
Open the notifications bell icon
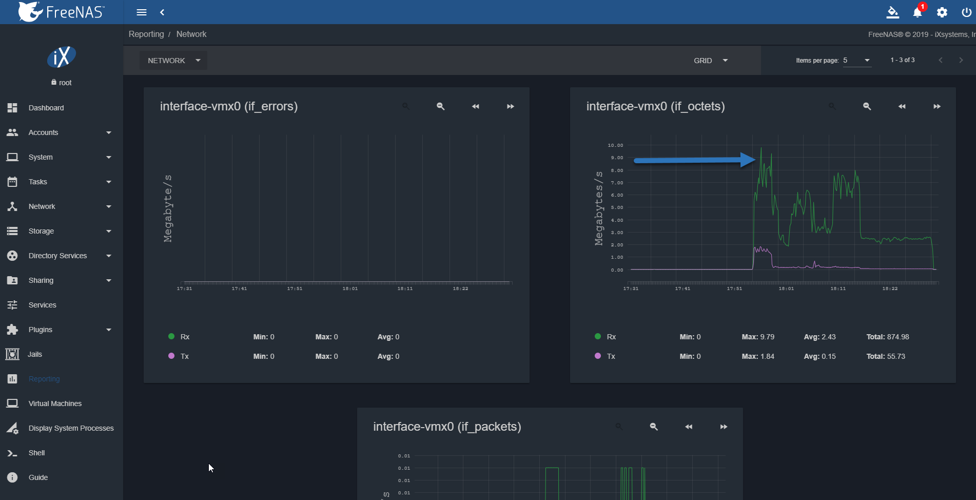(918, 12)
